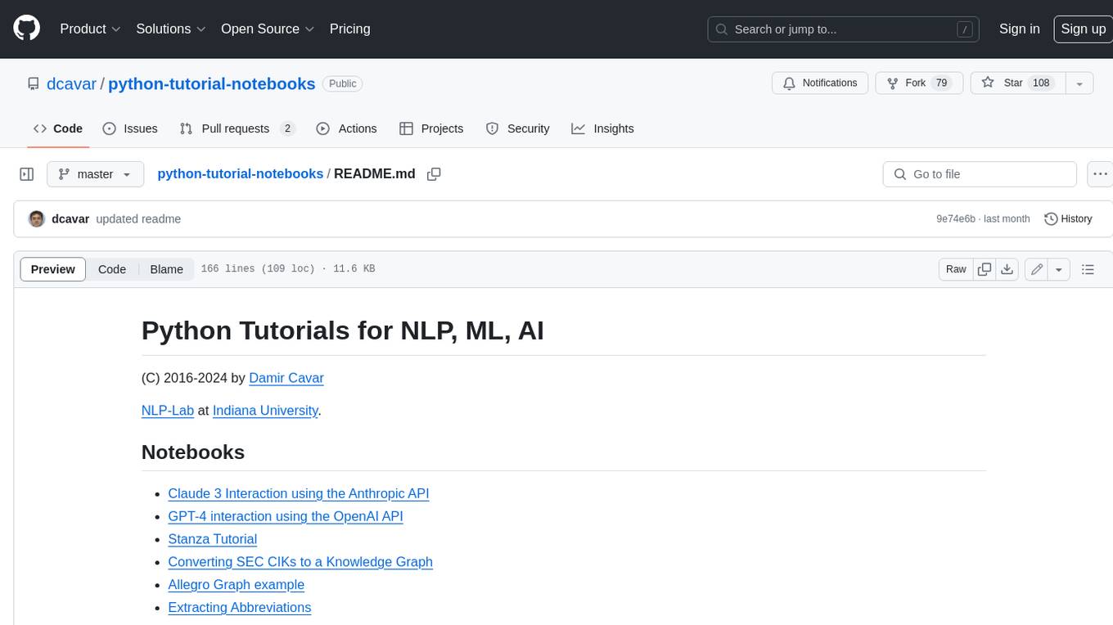Open the Damir Cavar link
The width and height of the screenshot is (1113, 625).
(286, 378)
